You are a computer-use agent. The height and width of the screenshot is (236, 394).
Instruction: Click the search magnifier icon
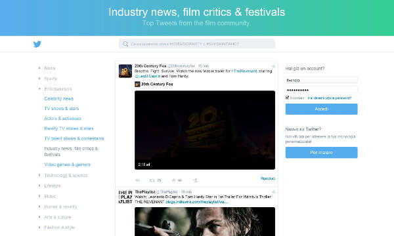pos(125,44)
